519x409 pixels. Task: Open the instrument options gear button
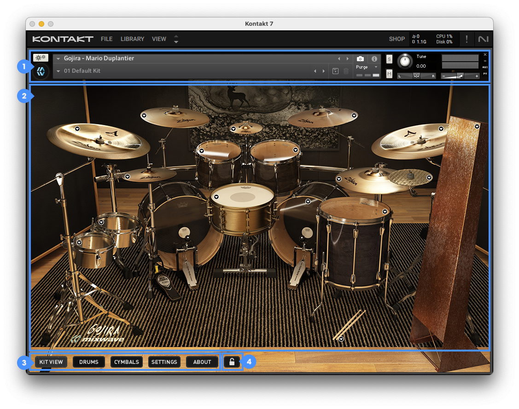click(x=41, y=58)
